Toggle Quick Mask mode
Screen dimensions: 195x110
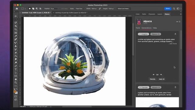(16, 97)
